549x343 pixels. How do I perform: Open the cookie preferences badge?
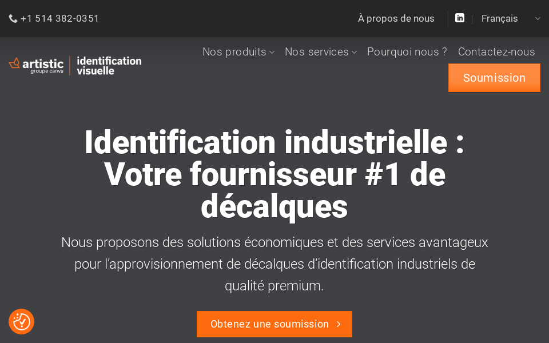click(x=22, y=321)
